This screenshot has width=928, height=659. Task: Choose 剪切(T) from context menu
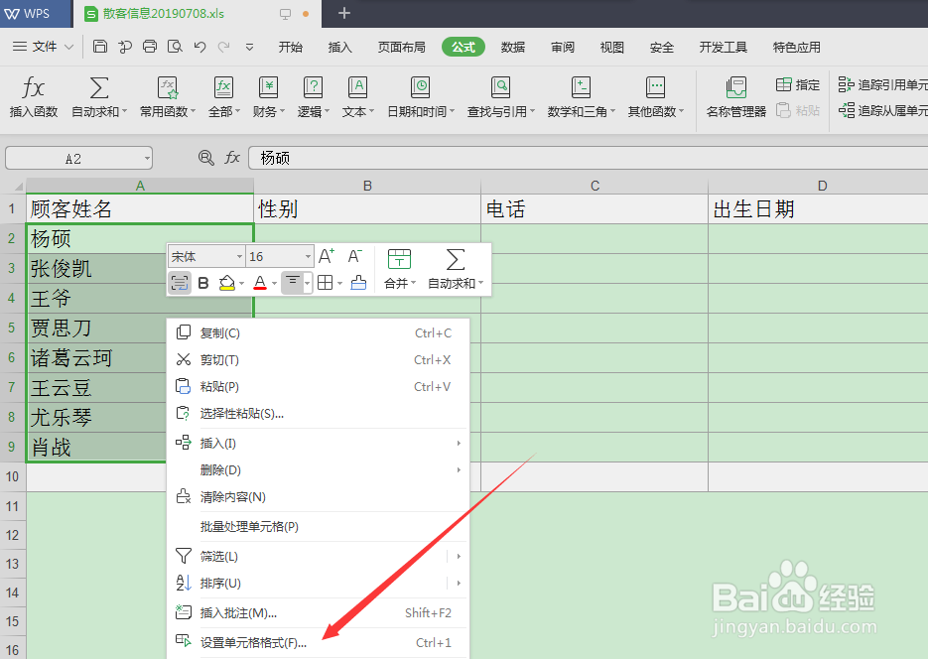[319, 359]
